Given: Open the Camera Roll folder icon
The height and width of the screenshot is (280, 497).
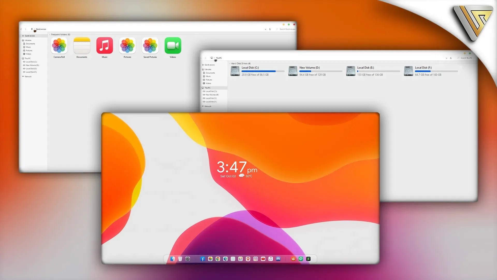Looking at the screenshot, I should tap(59, 46).
